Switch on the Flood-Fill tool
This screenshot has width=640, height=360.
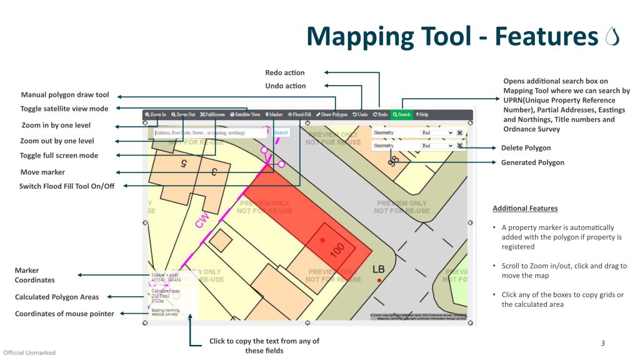click(299, 115)
